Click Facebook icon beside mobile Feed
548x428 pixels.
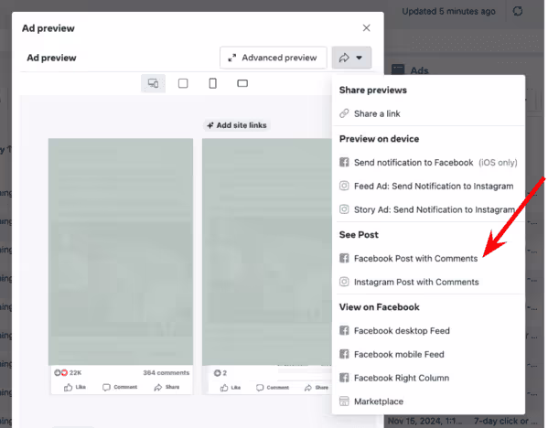click(344, 354)
